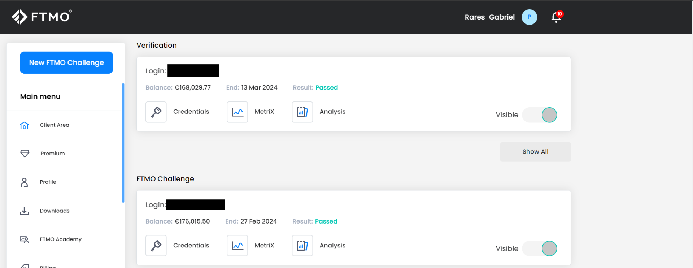Click the New FTMO Challenge button
693x268 pixels.
(66, 62)
